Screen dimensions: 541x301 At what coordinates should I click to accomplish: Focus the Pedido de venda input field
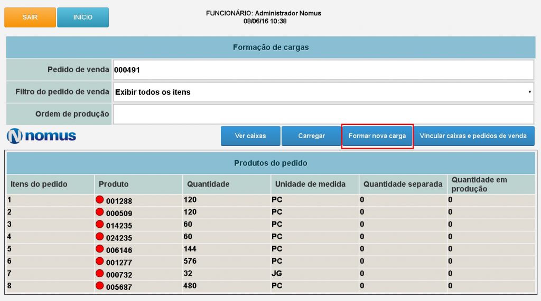pos(323,70)
